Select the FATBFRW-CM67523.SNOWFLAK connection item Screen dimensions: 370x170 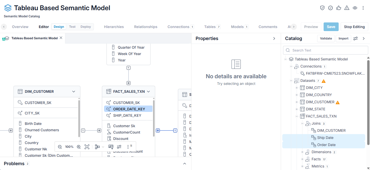coord(333,73)
